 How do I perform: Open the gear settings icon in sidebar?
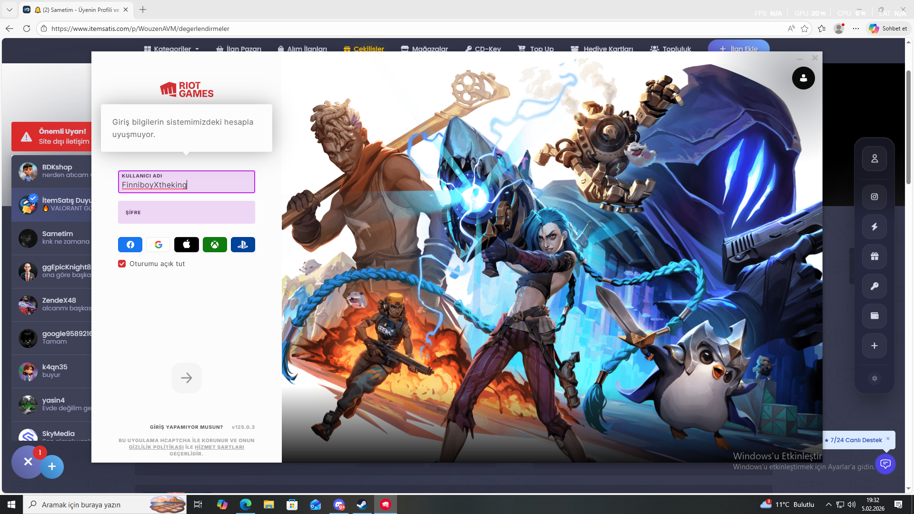point(874,378)
